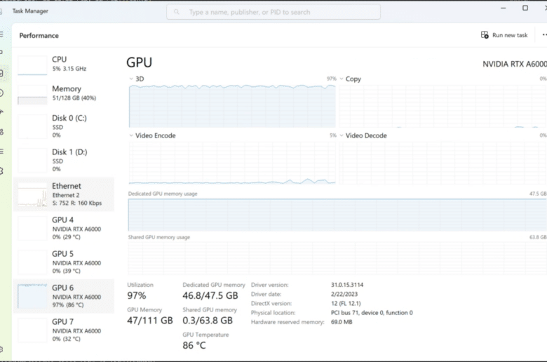Maximize the Task Manager window
The width and height of the screenshot is (547, 362).
(x=525, y=8)
